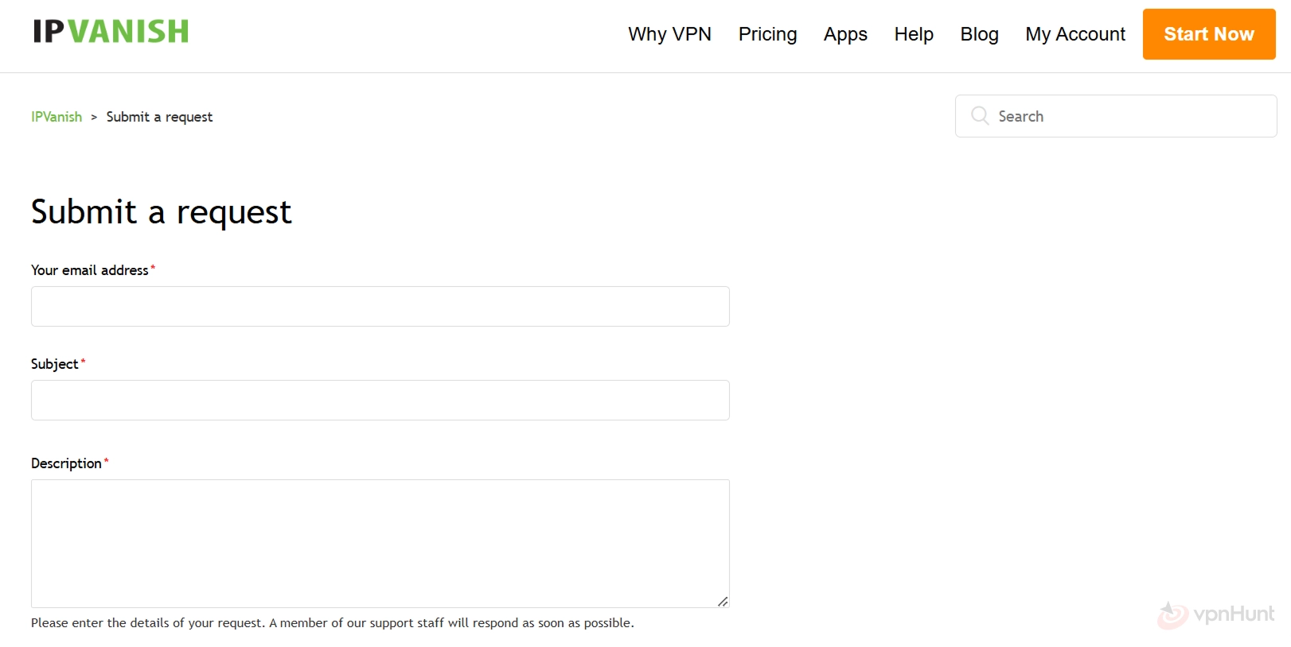Click the Description box resize handle
Screen dimensions: 1291x647
pyautogui.click(x=723, y=602)
